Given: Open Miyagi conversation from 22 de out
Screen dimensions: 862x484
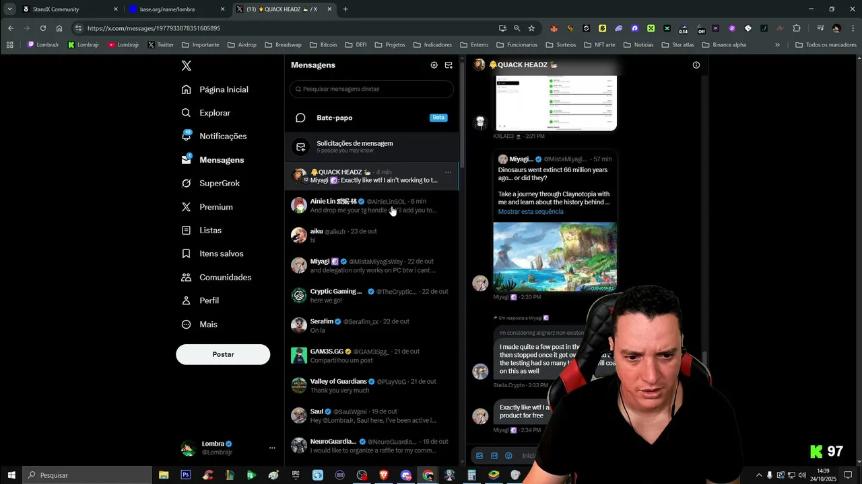Looking at the screenshot, I should tap(372, 266).
